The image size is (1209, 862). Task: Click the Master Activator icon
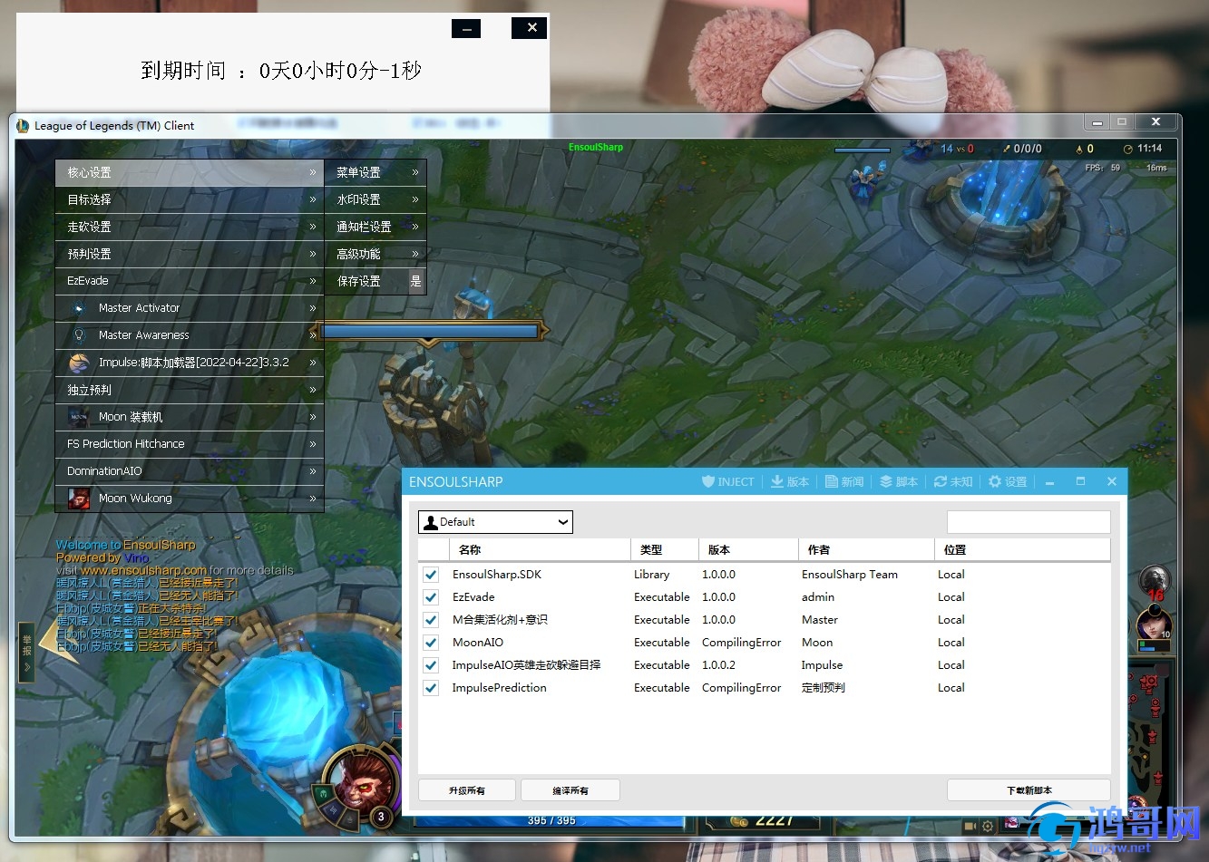(x=79, y=308)
